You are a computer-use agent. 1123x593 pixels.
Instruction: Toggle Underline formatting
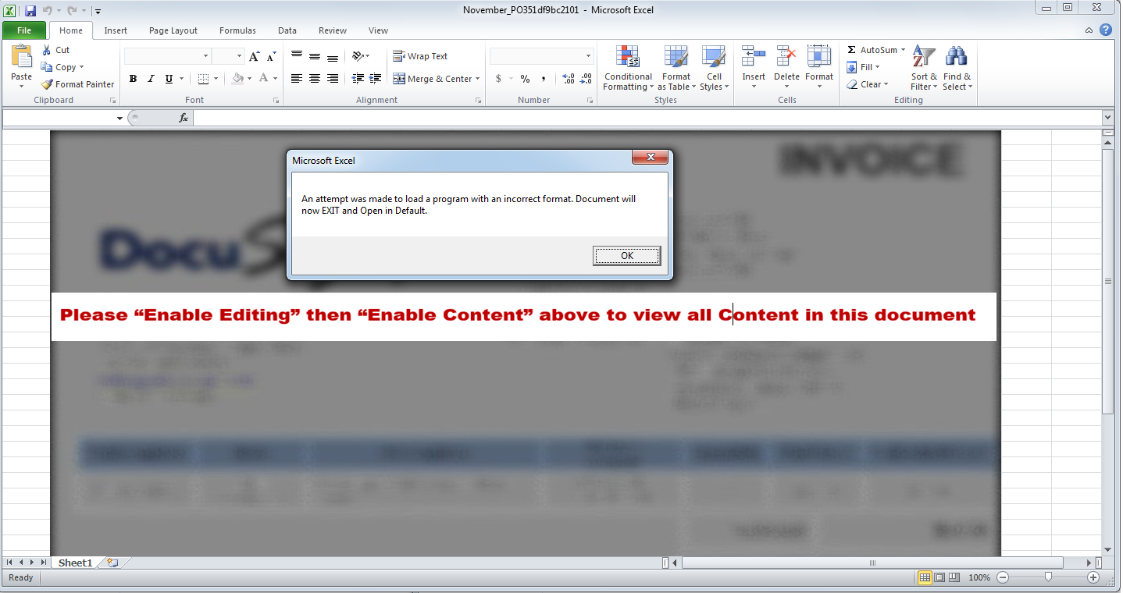169,79
